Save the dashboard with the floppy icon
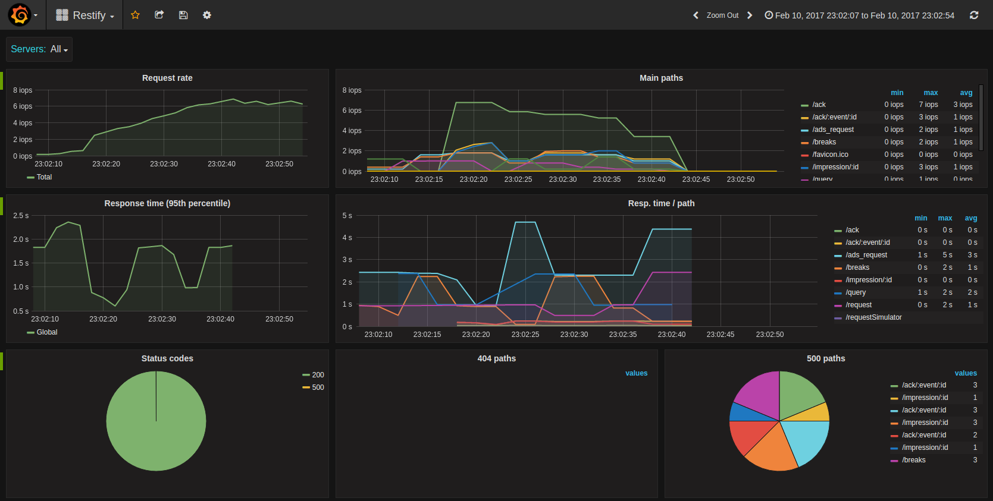Screen dimensions: 993x501 [183, 15]
